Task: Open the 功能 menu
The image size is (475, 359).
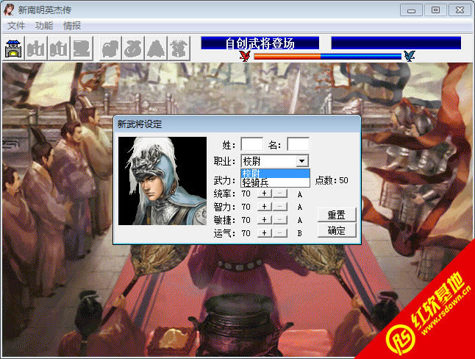Action: click(44, 26)
